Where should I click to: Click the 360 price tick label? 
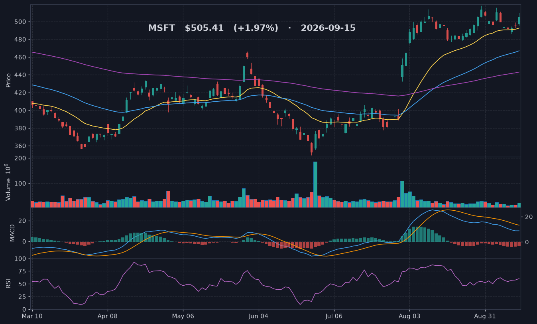click(x=21, y=146)
